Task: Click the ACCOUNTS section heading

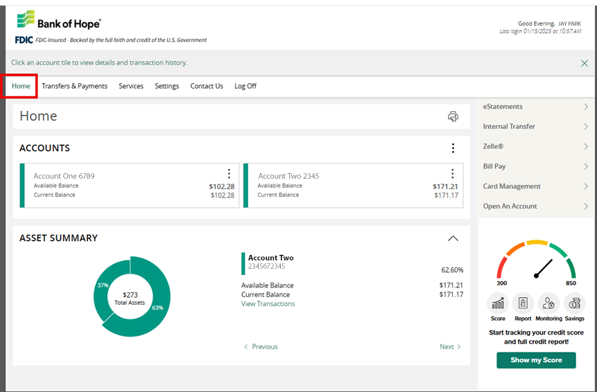Action: point(44,148)
